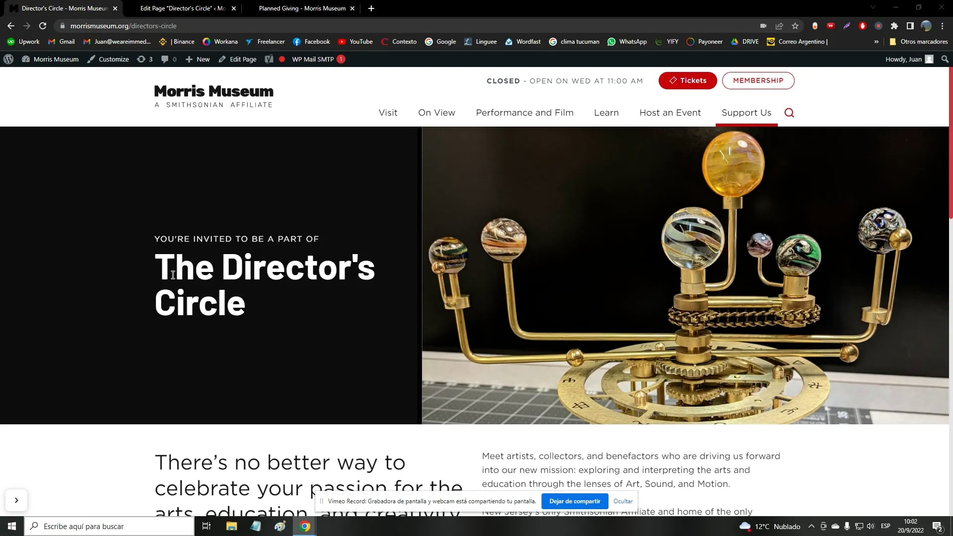Open comments counter in admin bar
The height and width of the screenshot is (536, 953).
pos(169,59)
